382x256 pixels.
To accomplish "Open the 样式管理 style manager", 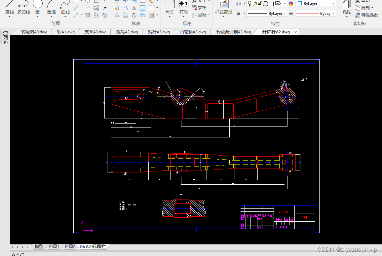I will pos(224,8).
